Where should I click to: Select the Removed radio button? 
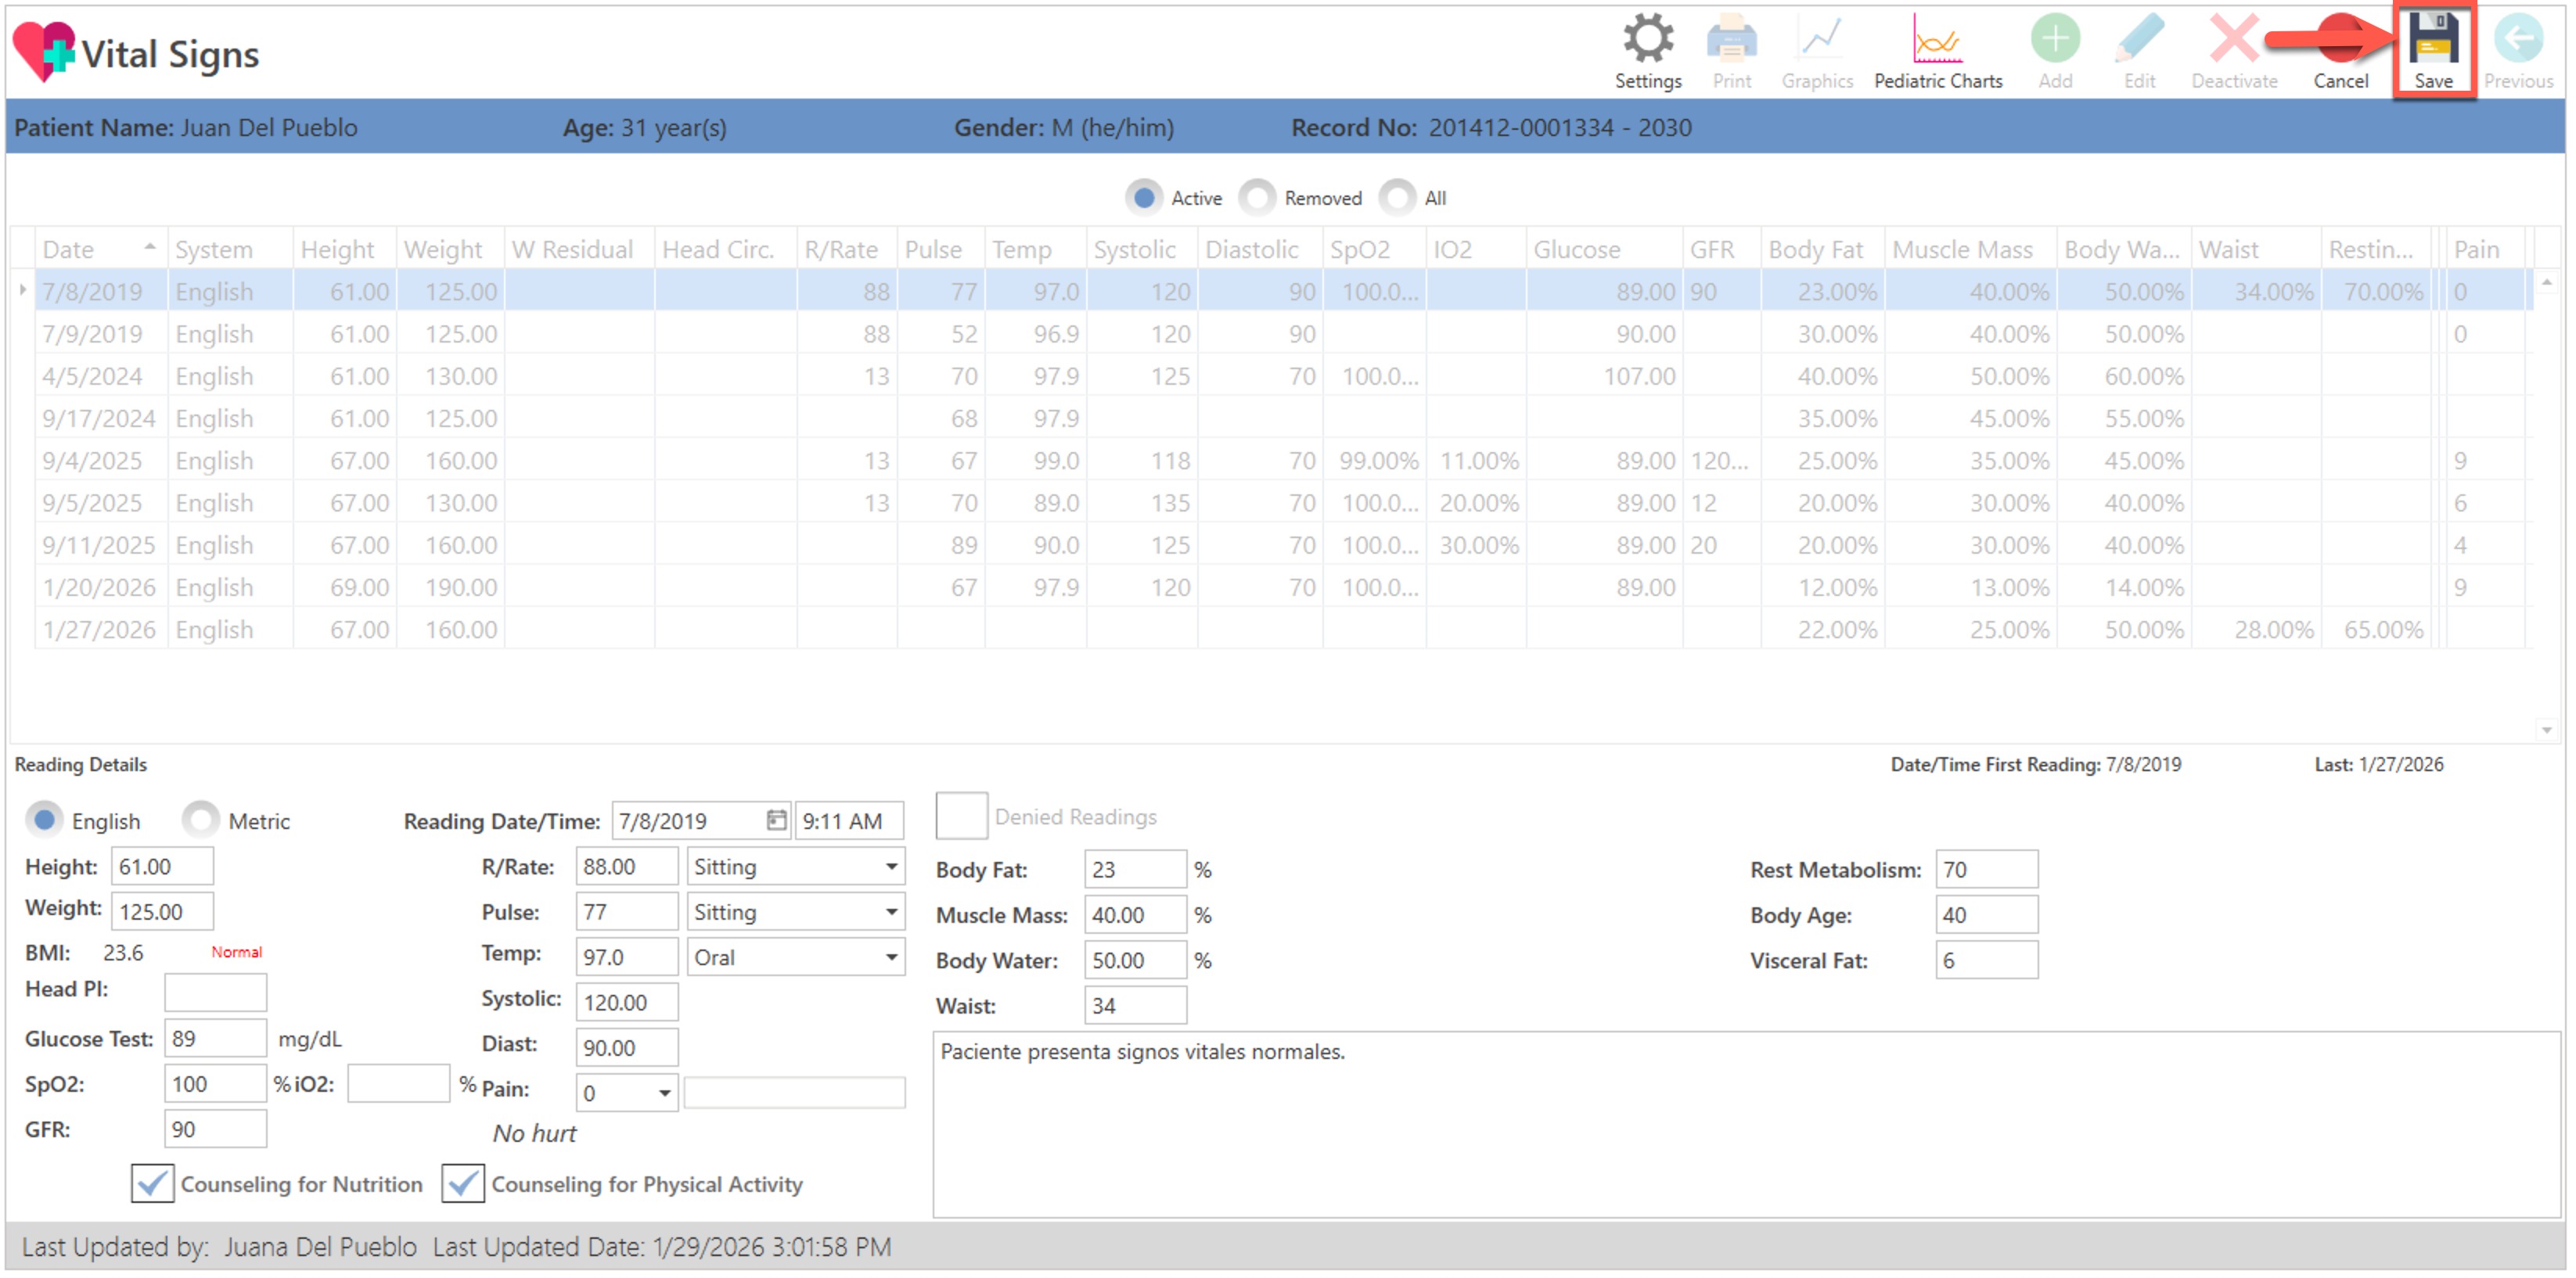click(1258, 198)
